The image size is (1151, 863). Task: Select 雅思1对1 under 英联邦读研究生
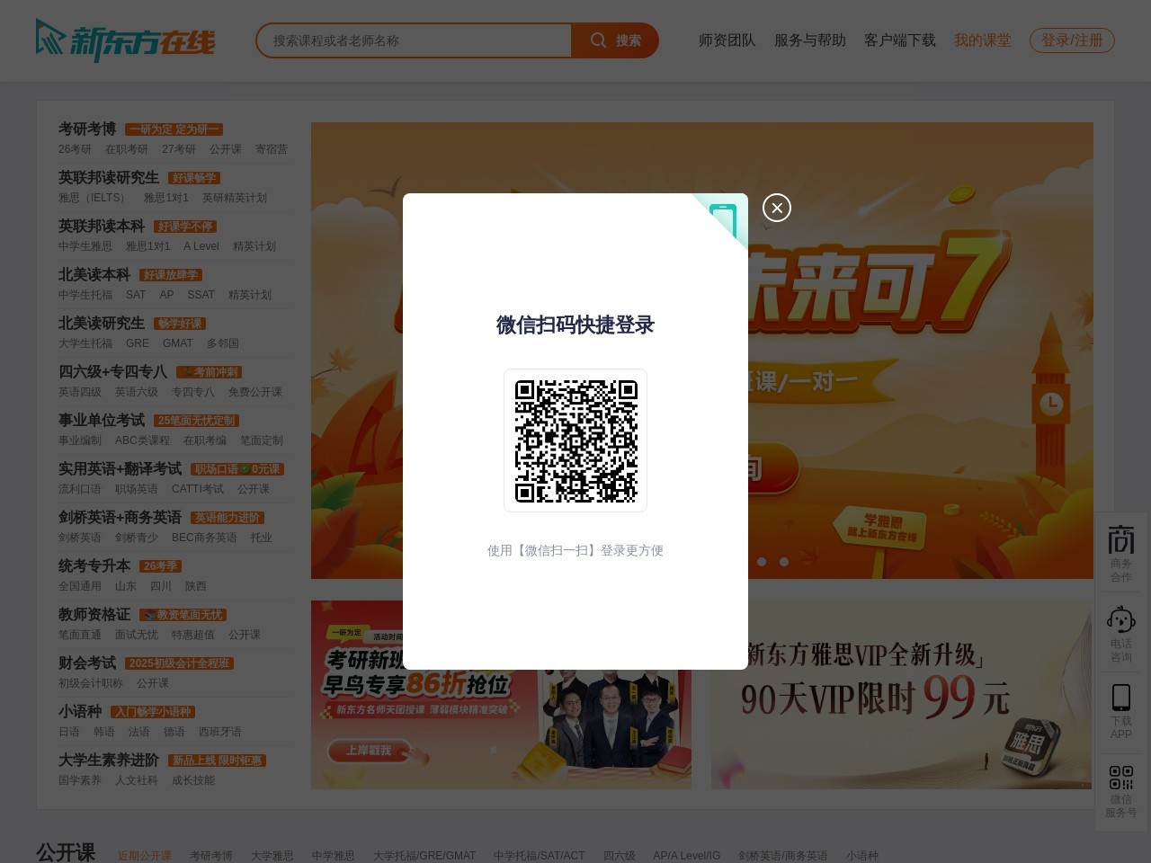pos(166,198)
